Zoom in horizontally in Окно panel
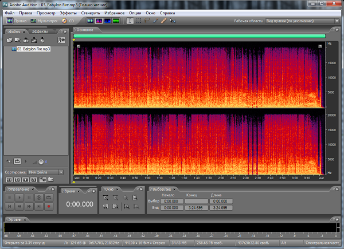Image resolution: width=344 pixels, height=249 pixels. click(x=105, y=197)
